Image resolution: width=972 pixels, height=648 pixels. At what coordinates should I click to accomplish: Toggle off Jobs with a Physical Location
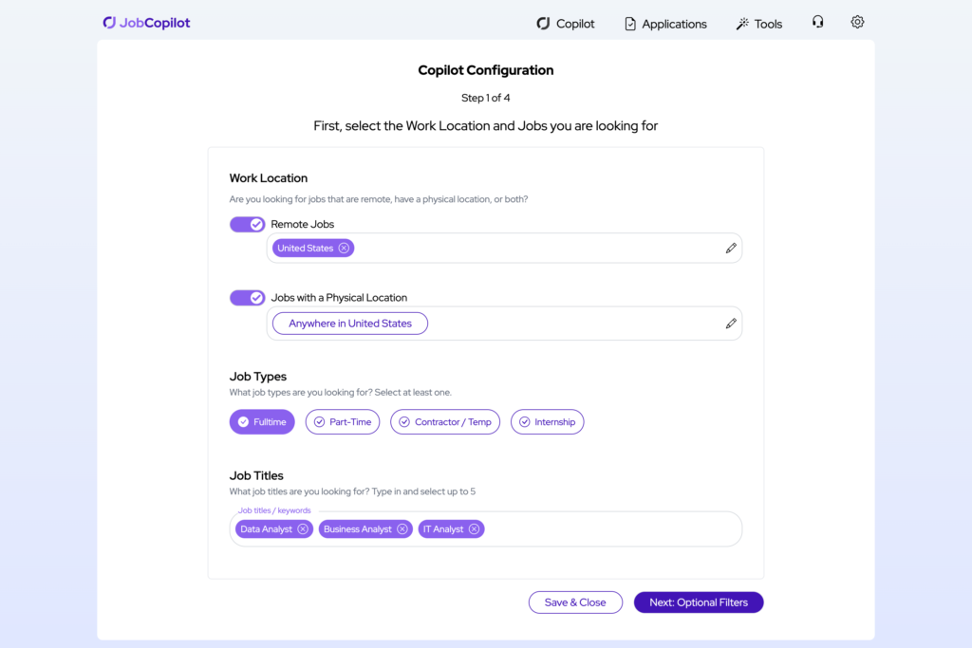coord(247,297)
